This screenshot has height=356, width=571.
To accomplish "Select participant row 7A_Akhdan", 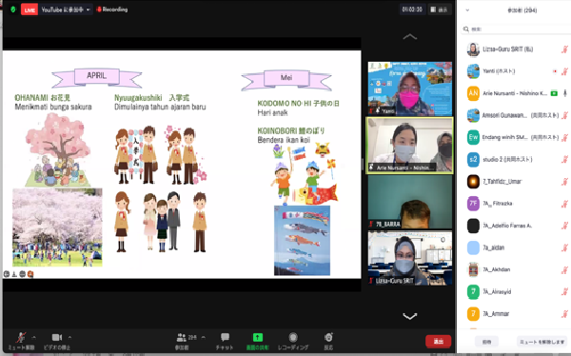I will (516, 269).
